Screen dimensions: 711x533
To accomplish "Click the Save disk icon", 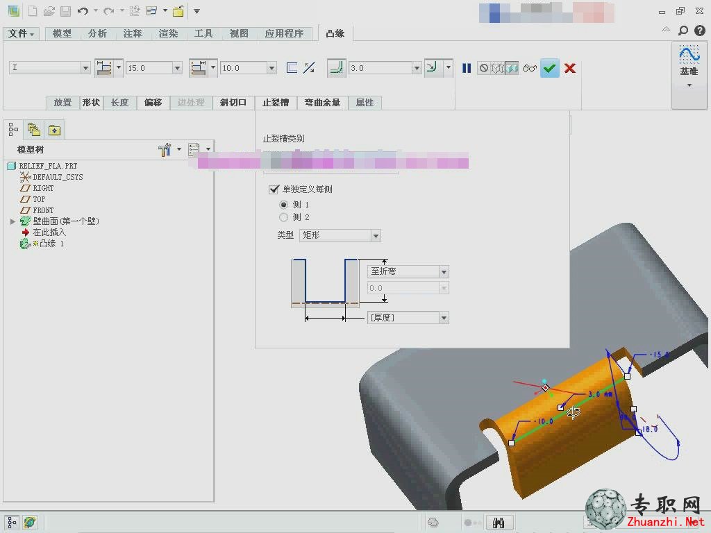I will point(66,11).
